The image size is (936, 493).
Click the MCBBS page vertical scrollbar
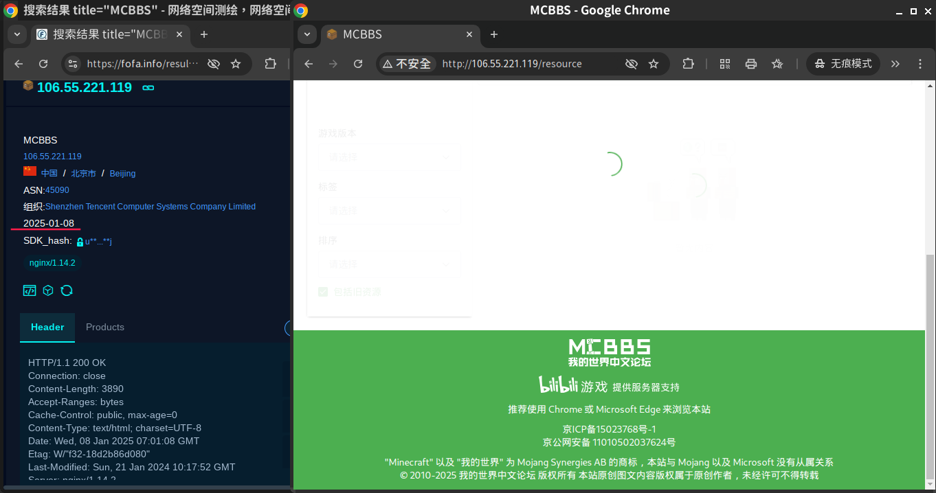coord(931,365)
